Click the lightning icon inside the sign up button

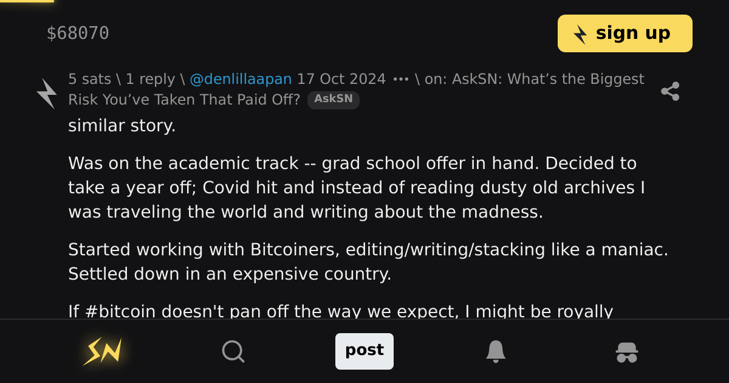(x=581, y=35)
